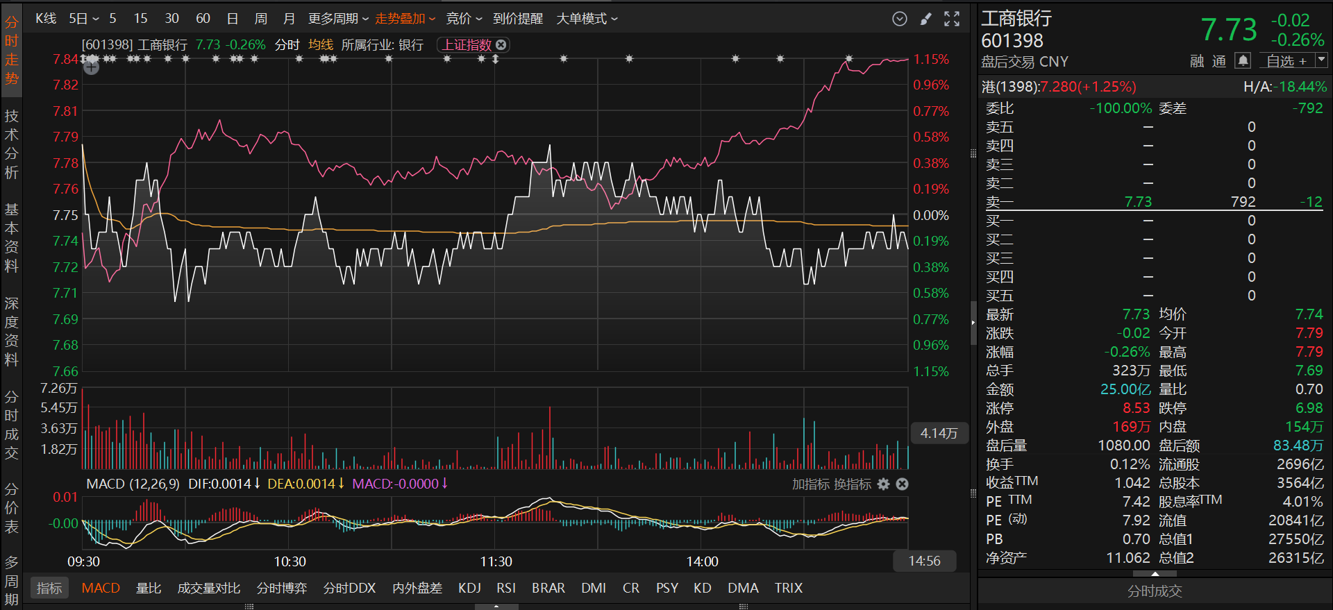Switch to the KDJ indicator tab
The height and width of the screenshot is (610, 1333).
[469, 588]
